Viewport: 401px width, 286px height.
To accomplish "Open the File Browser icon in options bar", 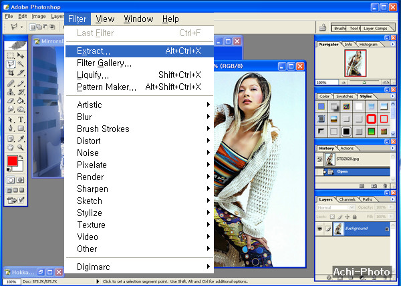I will (322, 27).
